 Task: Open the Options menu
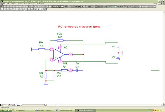tap(20, 4)
